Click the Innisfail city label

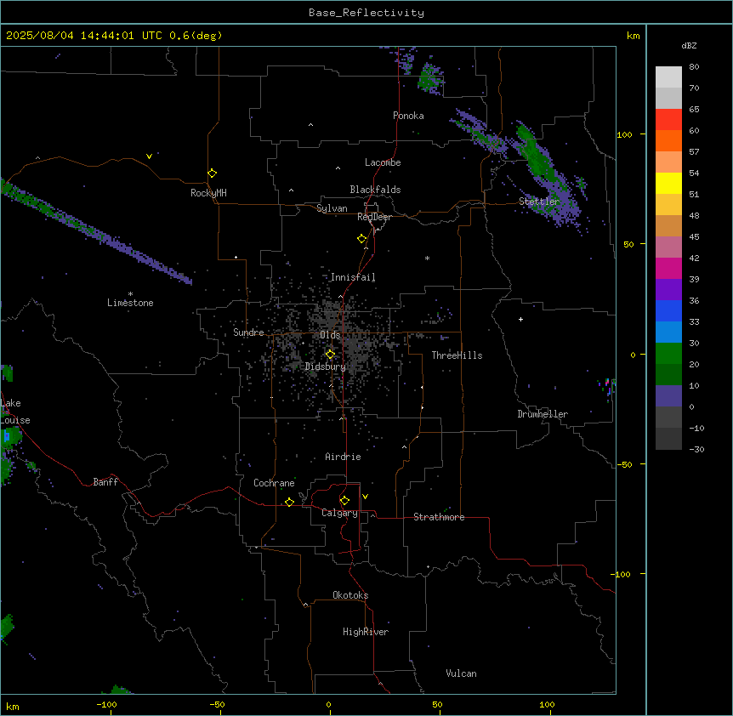click(x=353, y=277)
